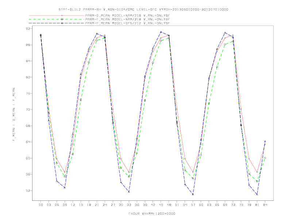
Task: Click the x-axis forecast hour label 00
Action: click(41, 205)
